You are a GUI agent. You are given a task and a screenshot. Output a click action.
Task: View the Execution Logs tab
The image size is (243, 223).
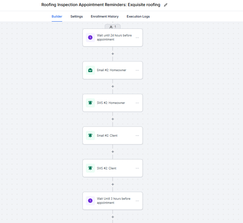coord(138,17)
